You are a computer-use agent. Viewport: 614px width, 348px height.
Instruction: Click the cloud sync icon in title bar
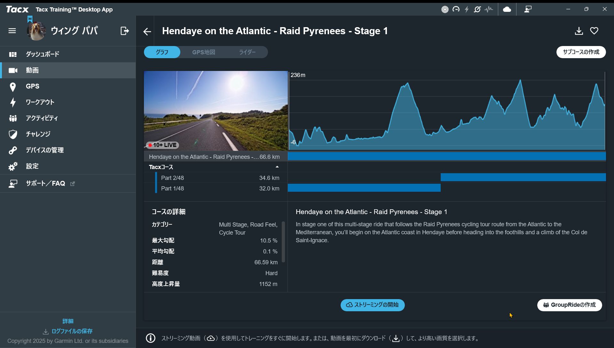click(507, 10)
